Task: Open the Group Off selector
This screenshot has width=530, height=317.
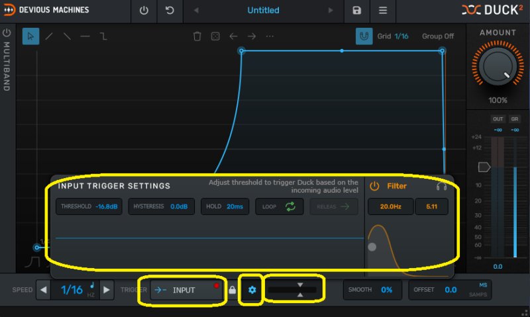Action: (437, 36)
